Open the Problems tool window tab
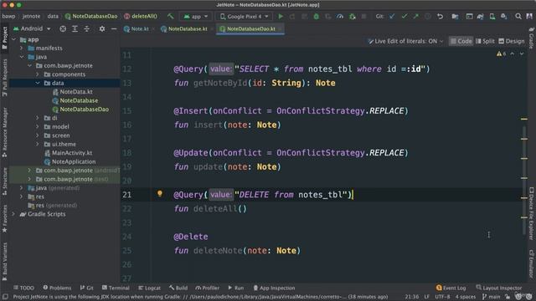This screenshot has height=301, width=536. (57, 288)
